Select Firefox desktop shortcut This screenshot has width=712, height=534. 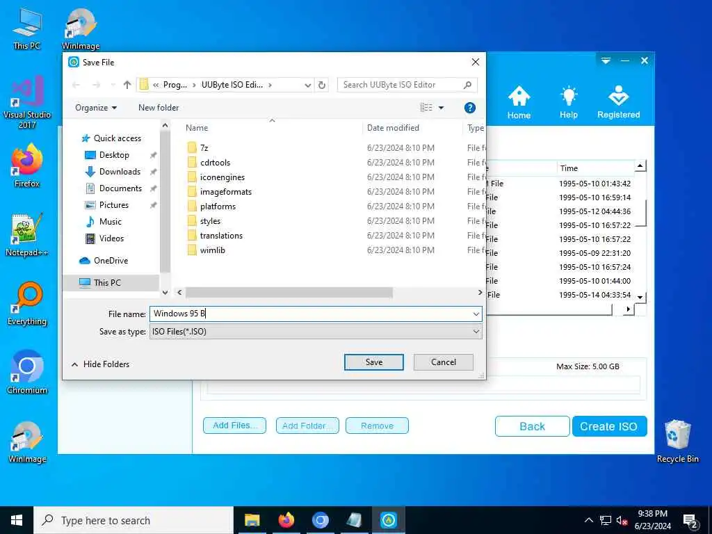pos(27,166)
